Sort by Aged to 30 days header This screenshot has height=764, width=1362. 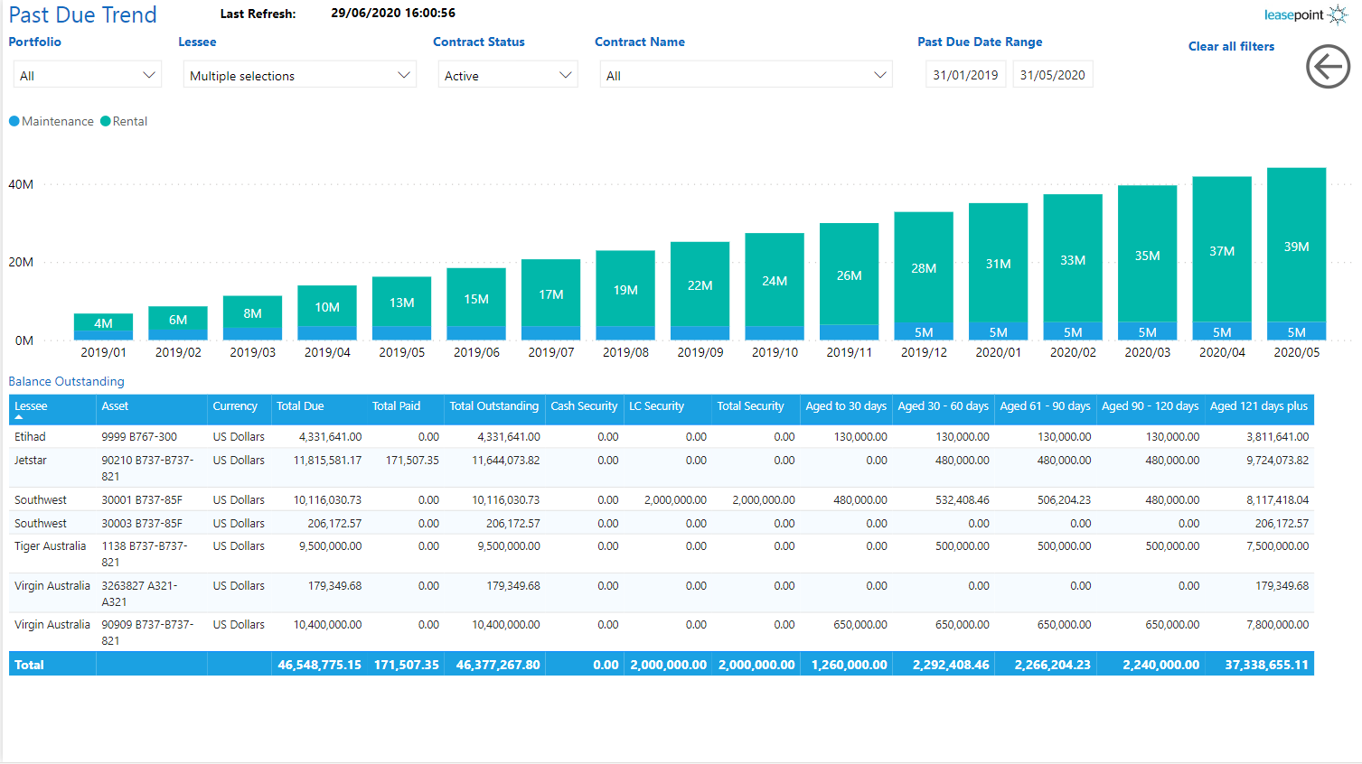click(846, 409)
